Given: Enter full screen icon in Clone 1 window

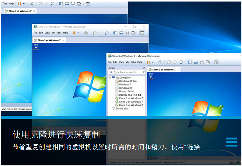Looking at the screenshot, I should (x=73, y=4).
